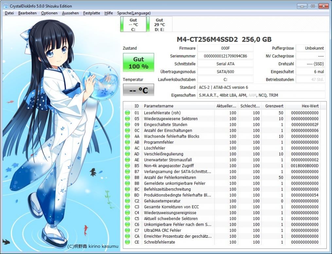Click hex value 000000000054

click(x=305, y=195)
